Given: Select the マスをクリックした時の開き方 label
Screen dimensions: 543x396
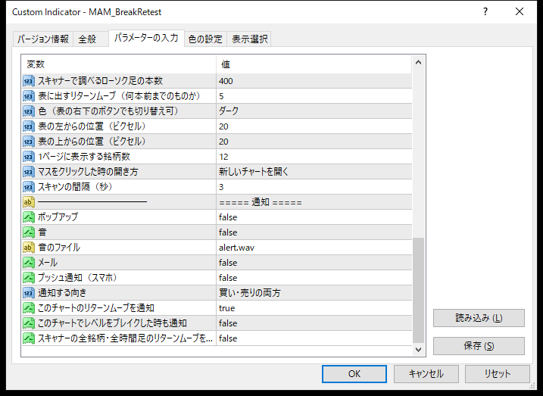Looking at the screenshot, I should [x=88, y=172].
